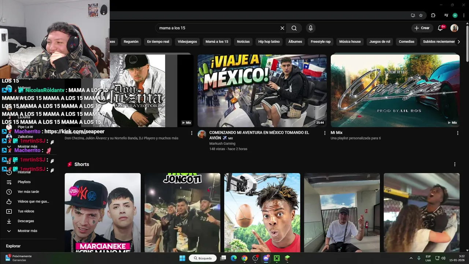Screen dimensions: 469x264
Task: Open the Marcianeke short thumbnail
Action: (103, 213)
